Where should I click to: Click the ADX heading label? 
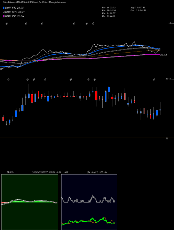pos(66,172)
